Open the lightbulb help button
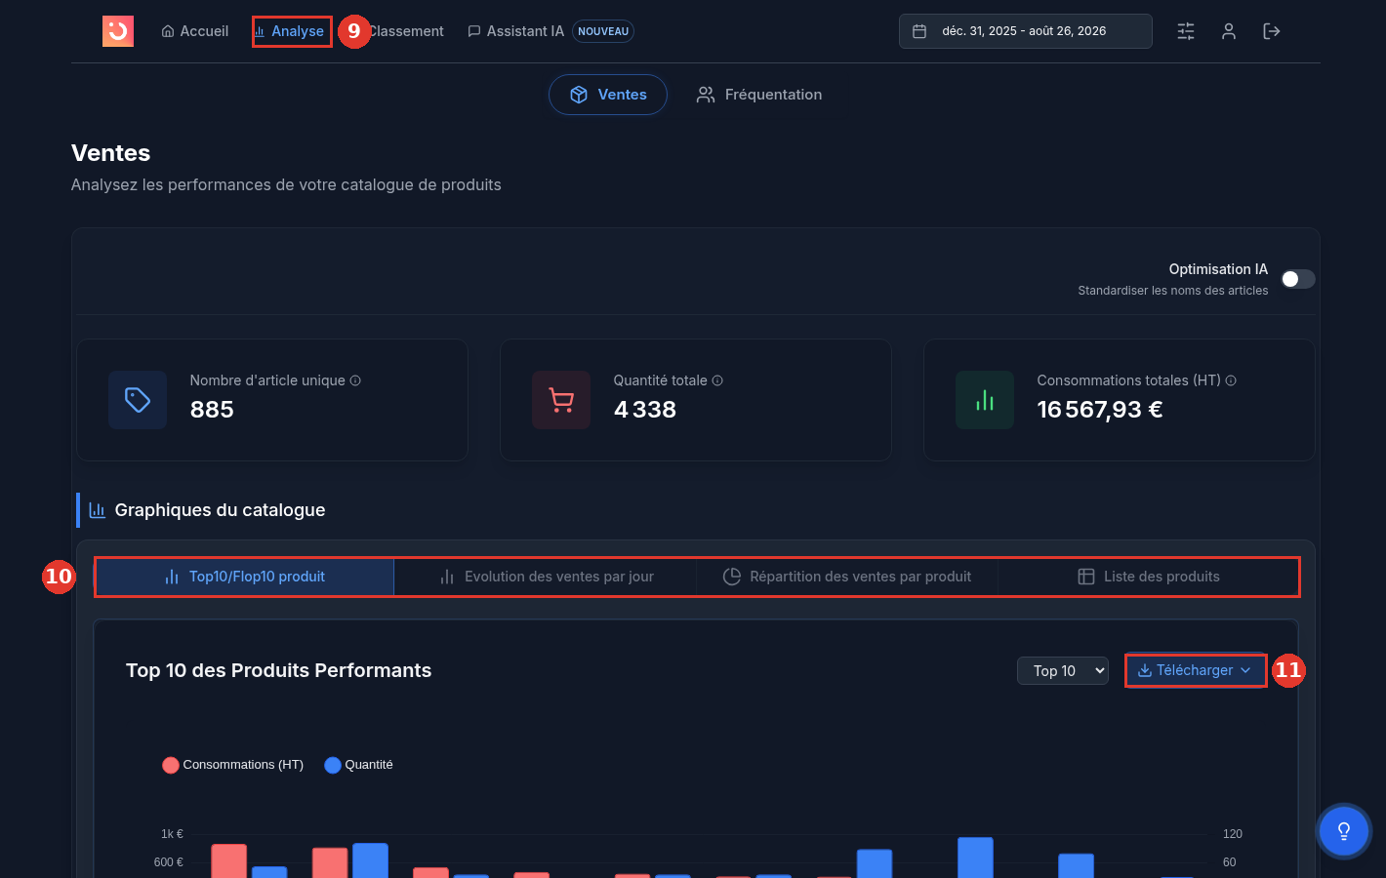The height and width of the screenshot is (878, 1386). 1344,831
